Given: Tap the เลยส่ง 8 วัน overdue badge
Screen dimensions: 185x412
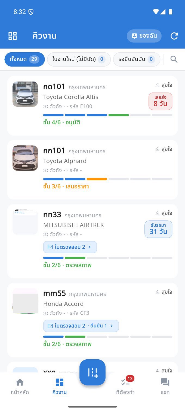Looking at the screenshot, I should tap(161, 101).
